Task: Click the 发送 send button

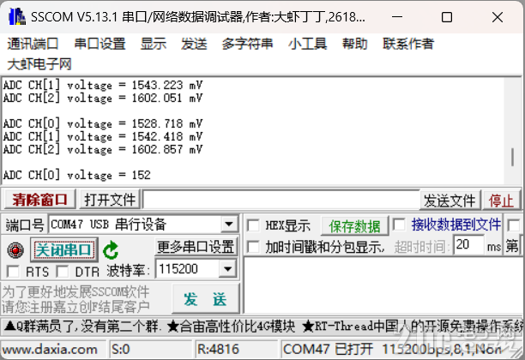Action: tap(206, 299)
